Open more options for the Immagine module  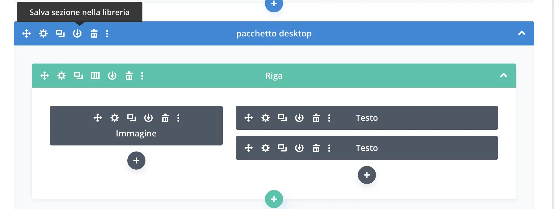pos(178,118)
